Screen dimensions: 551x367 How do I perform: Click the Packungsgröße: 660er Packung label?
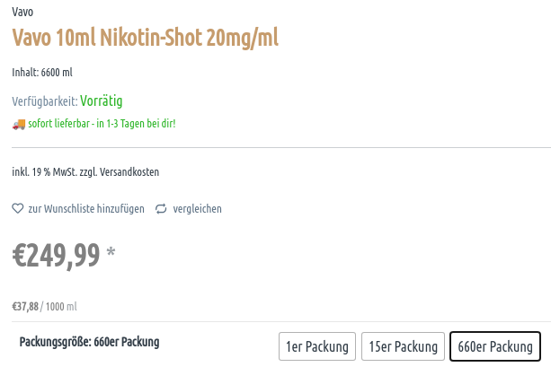(89, 342)
